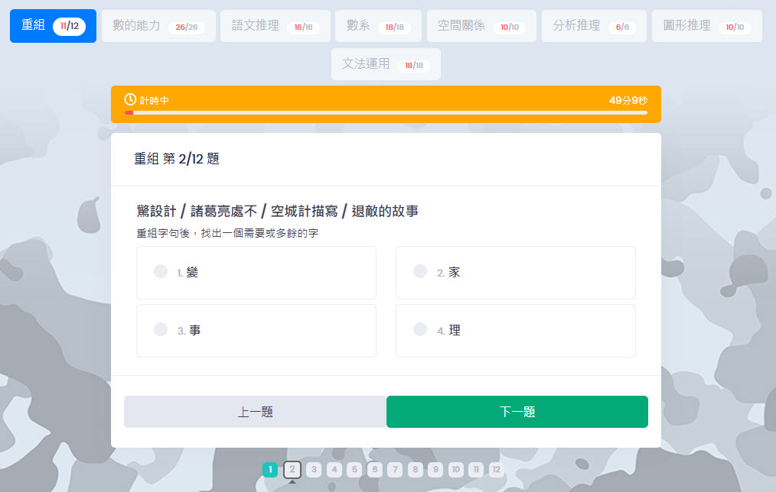Click the timer clock icon
Viewport: 776px width, 492px height.
(x=130, y=100)
